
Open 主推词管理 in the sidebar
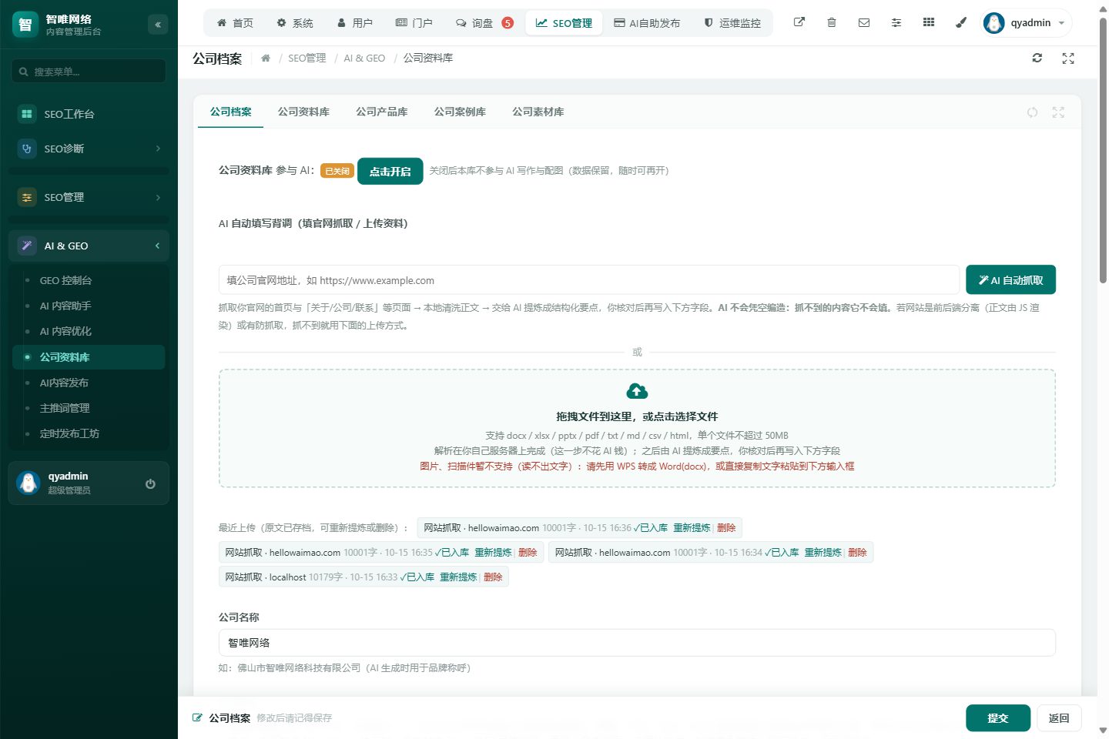coord(89,408)
